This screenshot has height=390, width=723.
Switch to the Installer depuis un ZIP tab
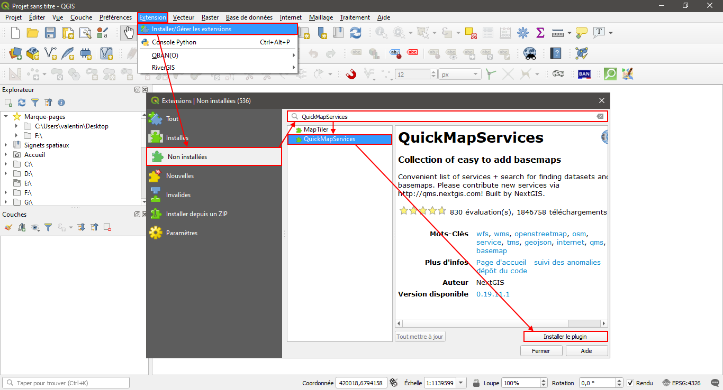tap(214, 214)
